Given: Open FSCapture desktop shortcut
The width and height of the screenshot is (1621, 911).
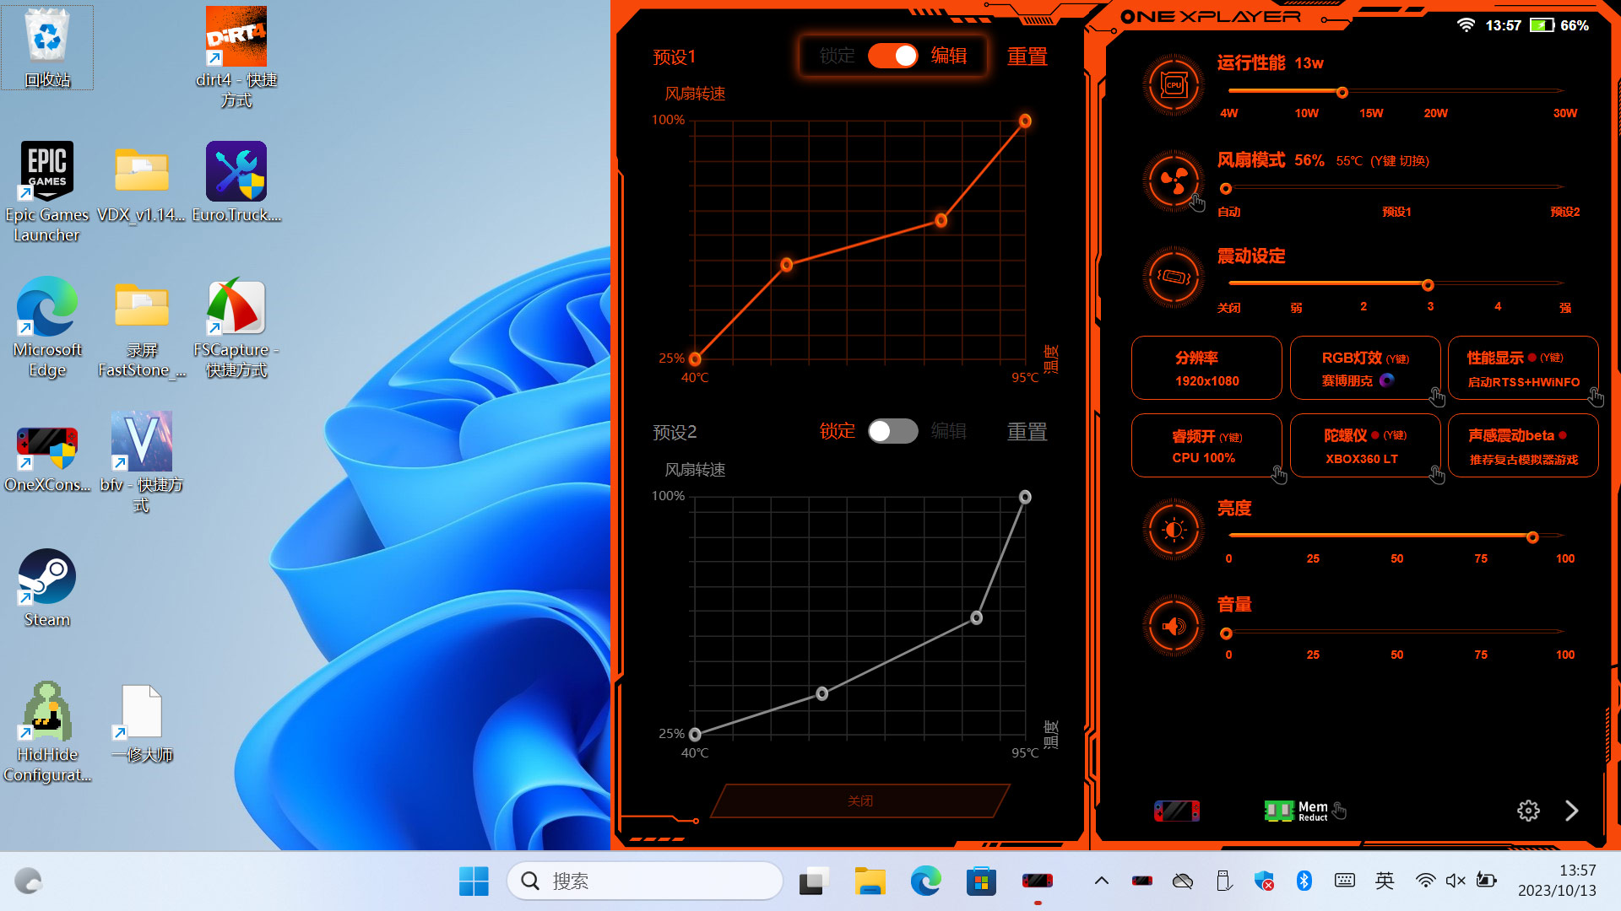Looking at the screenshot, I should [236, 327].
